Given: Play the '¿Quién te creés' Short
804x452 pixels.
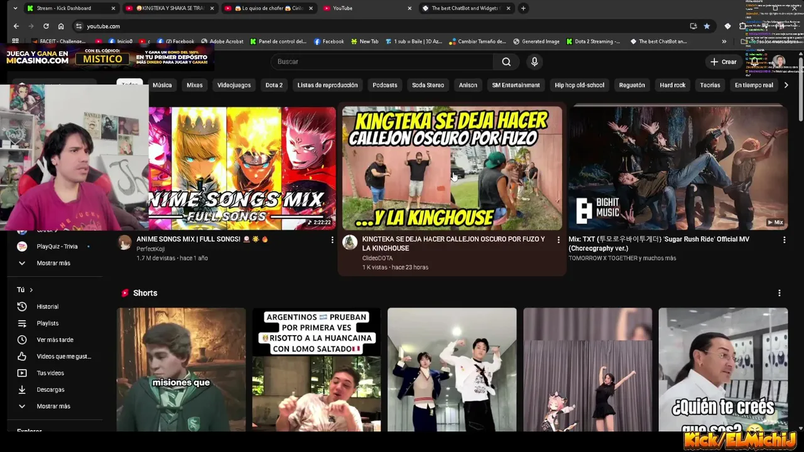Looking at the screenshot, I should [723, 370].
